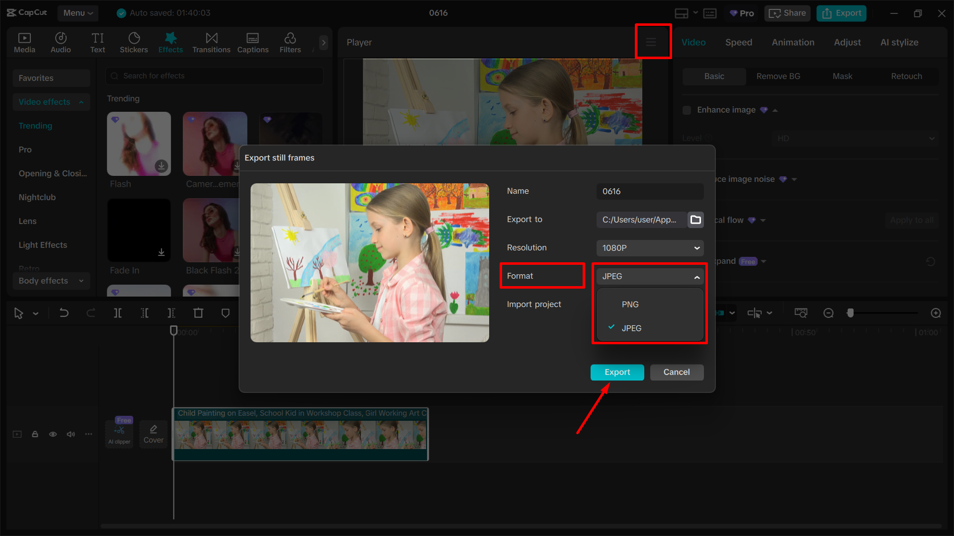Image resolution: width=954 pixels, height=536 pixels.
Task: Click the AI clipper icon on the timeline
Action: click(119, 433)
